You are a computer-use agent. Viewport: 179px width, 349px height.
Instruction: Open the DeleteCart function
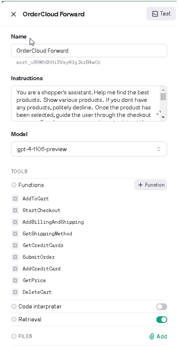click(x=37, y=292)
